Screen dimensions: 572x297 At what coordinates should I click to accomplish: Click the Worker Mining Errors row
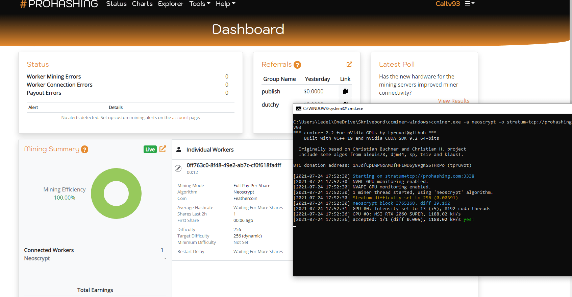pos(128,77)
